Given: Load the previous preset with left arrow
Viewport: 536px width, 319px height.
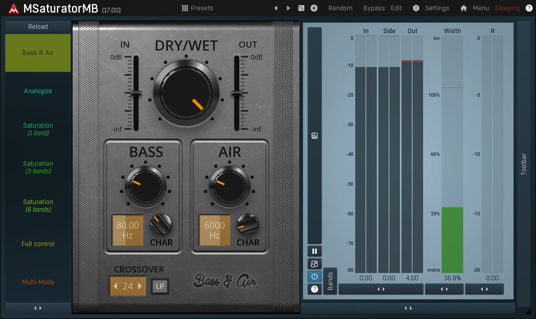Looking at the screenshot, I should tap(276, 8).
